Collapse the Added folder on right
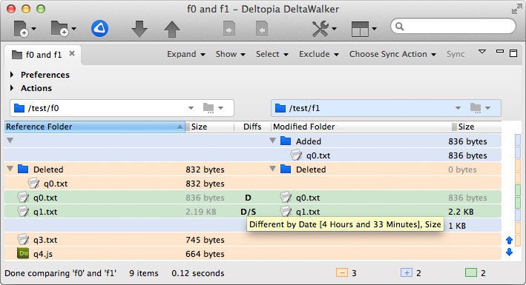Image resolution: width=526 pixels, height=285 pixels. 273,141
